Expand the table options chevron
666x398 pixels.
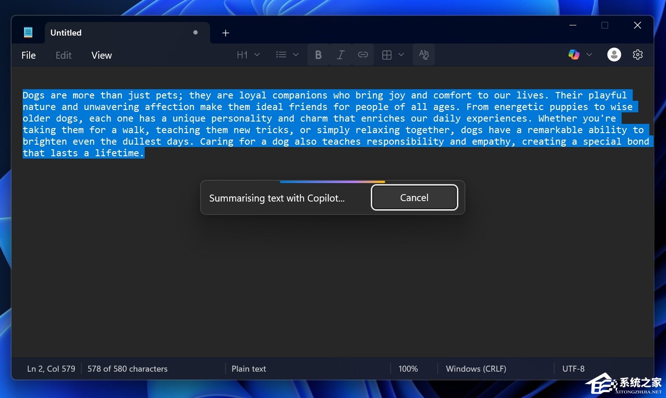click(401, 55)
